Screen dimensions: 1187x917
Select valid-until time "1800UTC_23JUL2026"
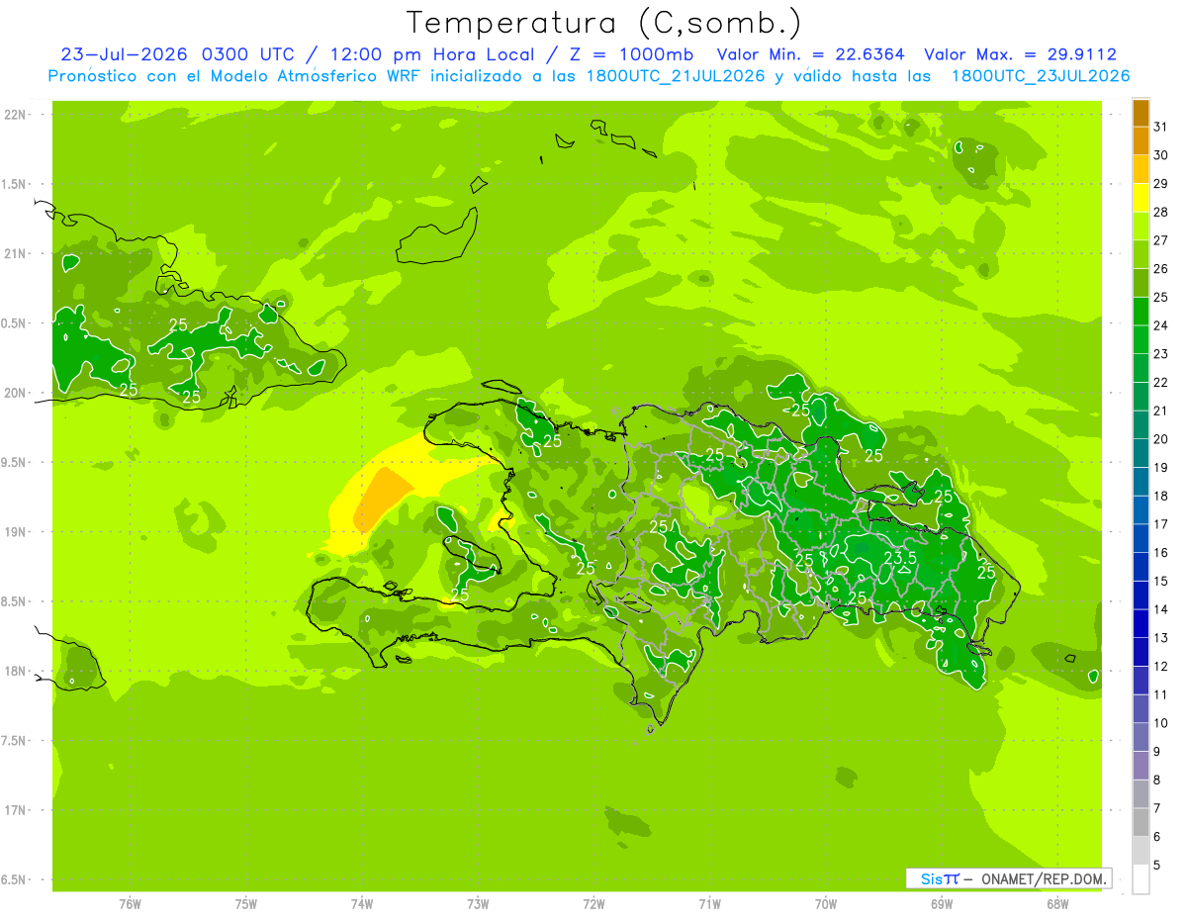(1041, 76)
